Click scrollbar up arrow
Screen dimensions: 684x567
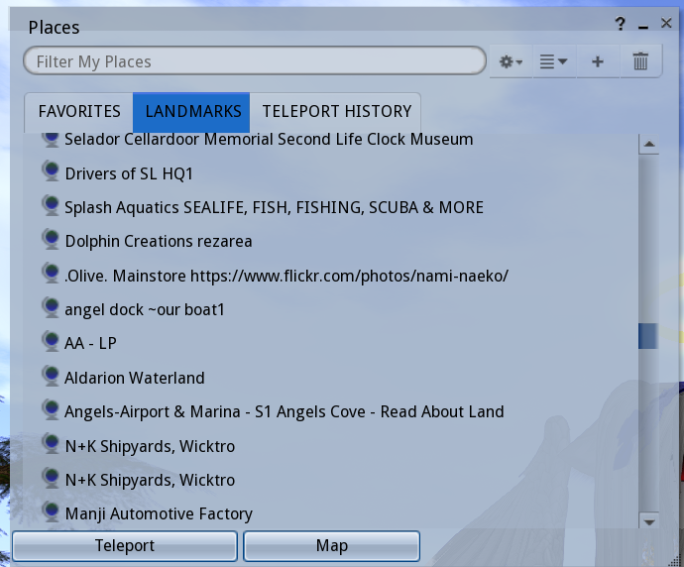point(649,145)
